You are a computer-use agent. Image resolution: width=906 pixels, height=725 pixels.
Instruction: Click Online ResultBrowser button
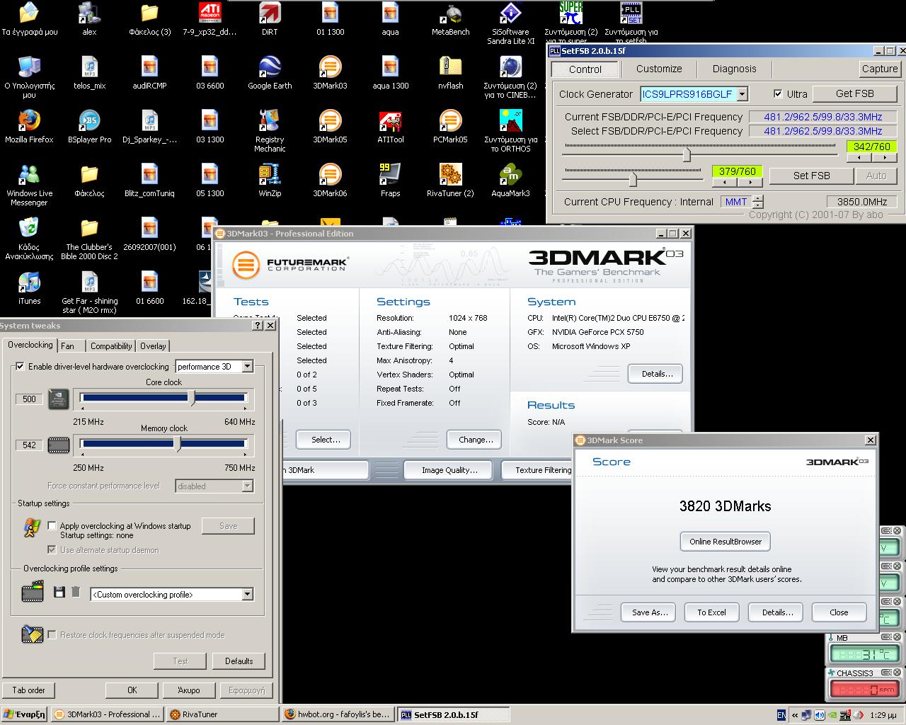pos(726,542)
